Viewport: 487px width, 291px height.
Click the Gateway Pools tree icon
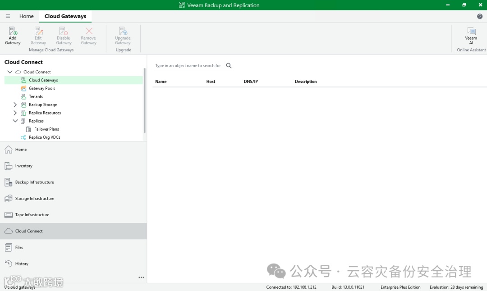coord(23,88)
